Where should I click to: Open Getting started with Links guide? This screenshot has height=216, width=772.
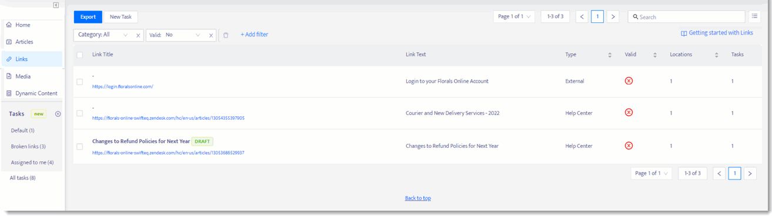click(x=717, y=33)
